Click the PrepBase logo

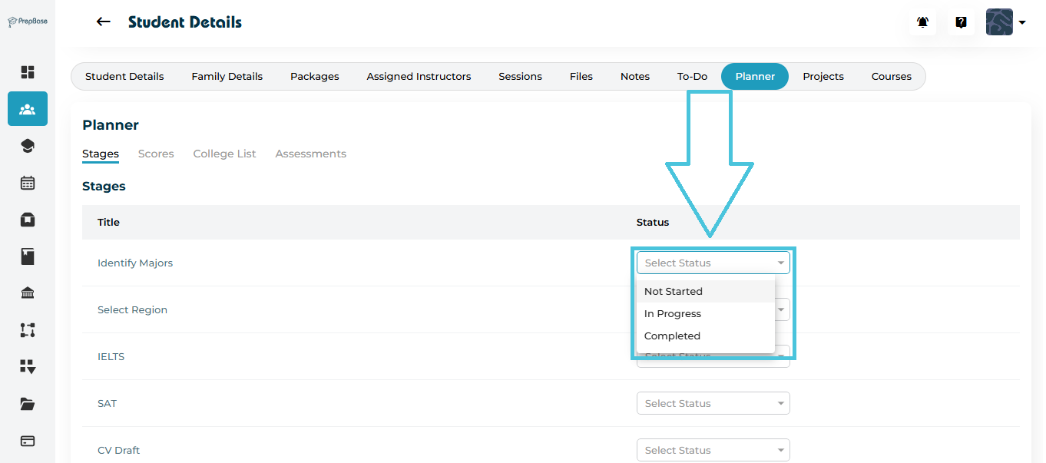click(28, 21)
